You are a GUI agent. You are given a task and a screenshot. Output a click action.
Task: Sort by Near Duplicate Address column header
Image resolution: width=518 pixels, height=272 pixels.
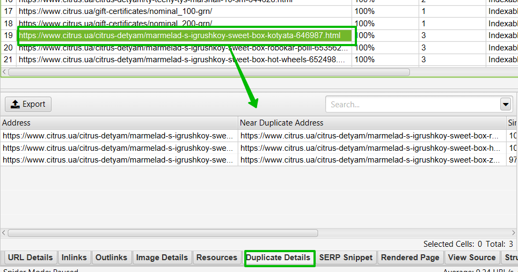pos(372,123)
